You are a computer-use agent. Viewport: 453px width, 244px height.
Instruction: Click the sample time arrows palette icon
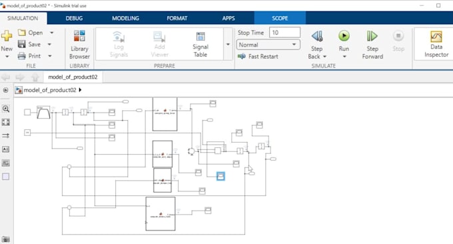tap(6, 135)
